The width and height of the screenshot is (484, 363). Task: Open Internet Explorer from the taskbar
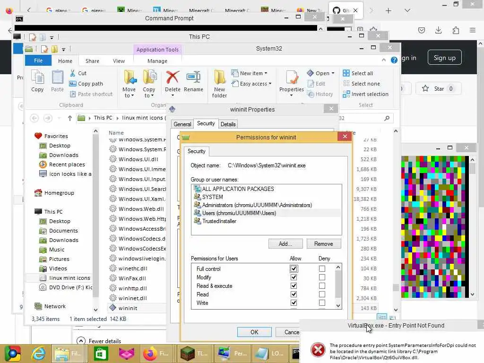point(39,354)
